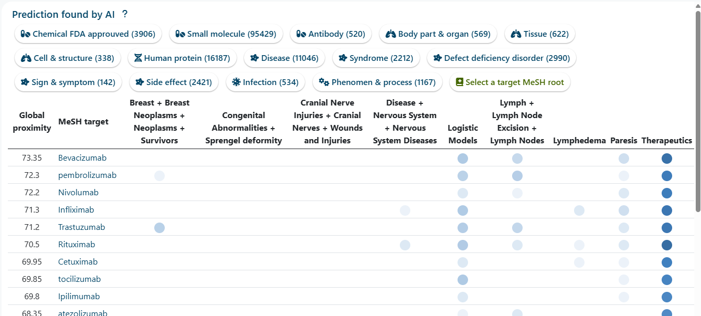Click the Therapeutics column header
The height and width of the screenshot is (316, 701).
[666, 141]
